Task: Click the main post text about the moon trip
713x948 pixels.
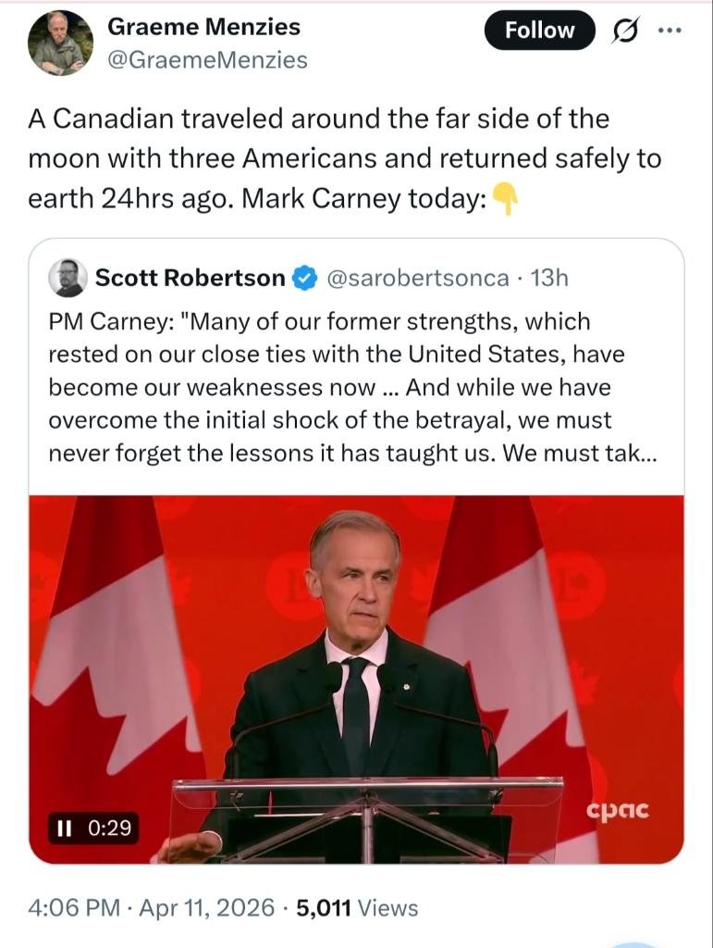Action: tap(344, 158)
